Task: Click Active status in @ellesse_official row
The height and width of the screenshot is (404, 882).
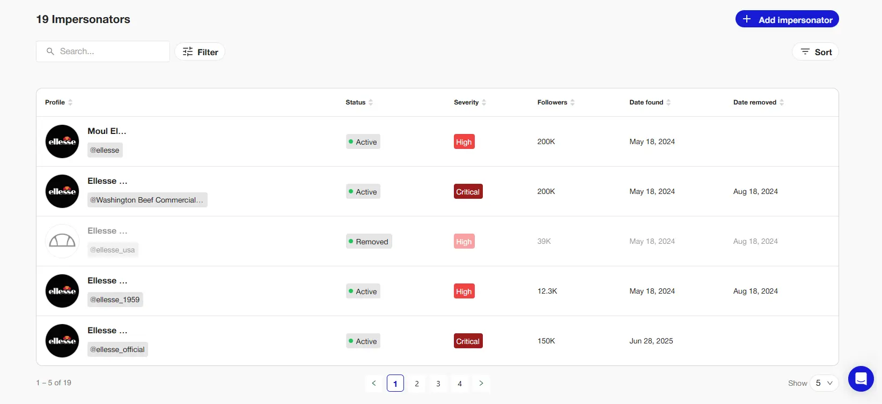Action: point(363,341)
